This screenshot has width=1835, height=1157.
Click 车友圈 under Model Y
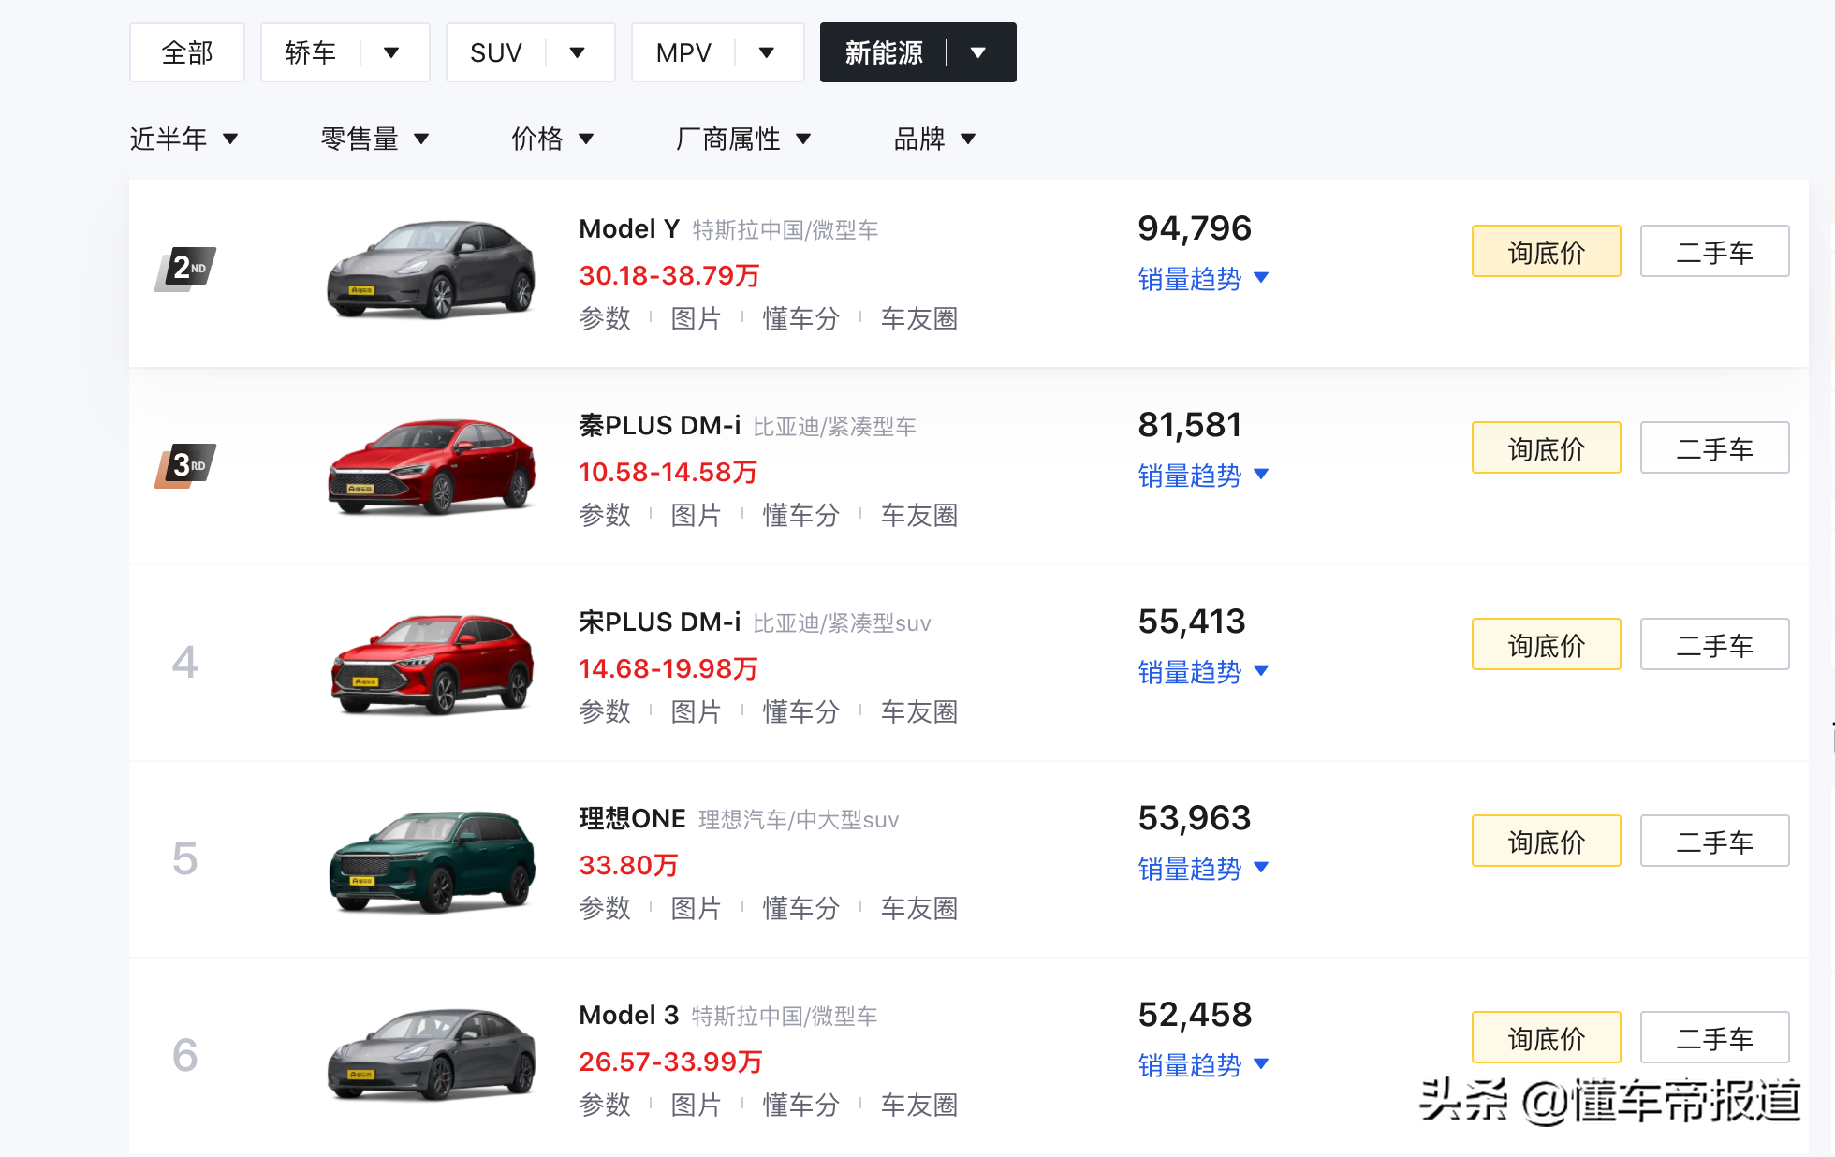coord(919,319)
